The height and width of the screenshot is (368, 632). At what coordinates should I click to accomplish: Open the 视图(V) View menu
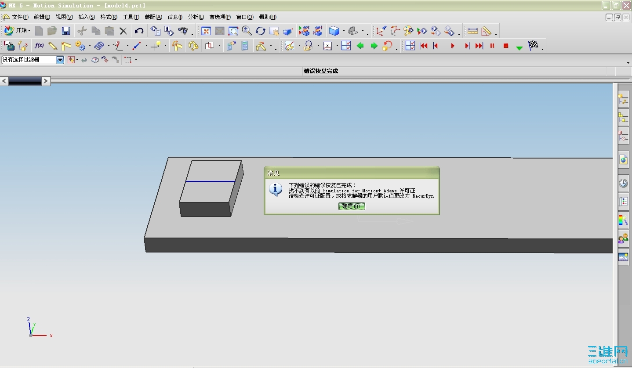point(64,17)
